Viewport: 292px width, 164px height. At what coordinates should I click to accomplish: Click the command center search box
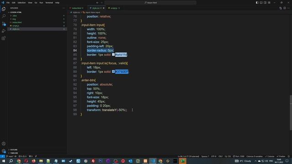[x=151, y=3]
